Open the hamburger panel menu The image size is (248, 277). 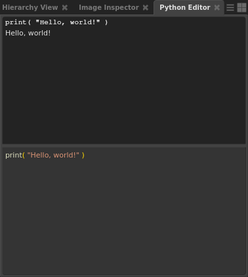click(230, 8)
